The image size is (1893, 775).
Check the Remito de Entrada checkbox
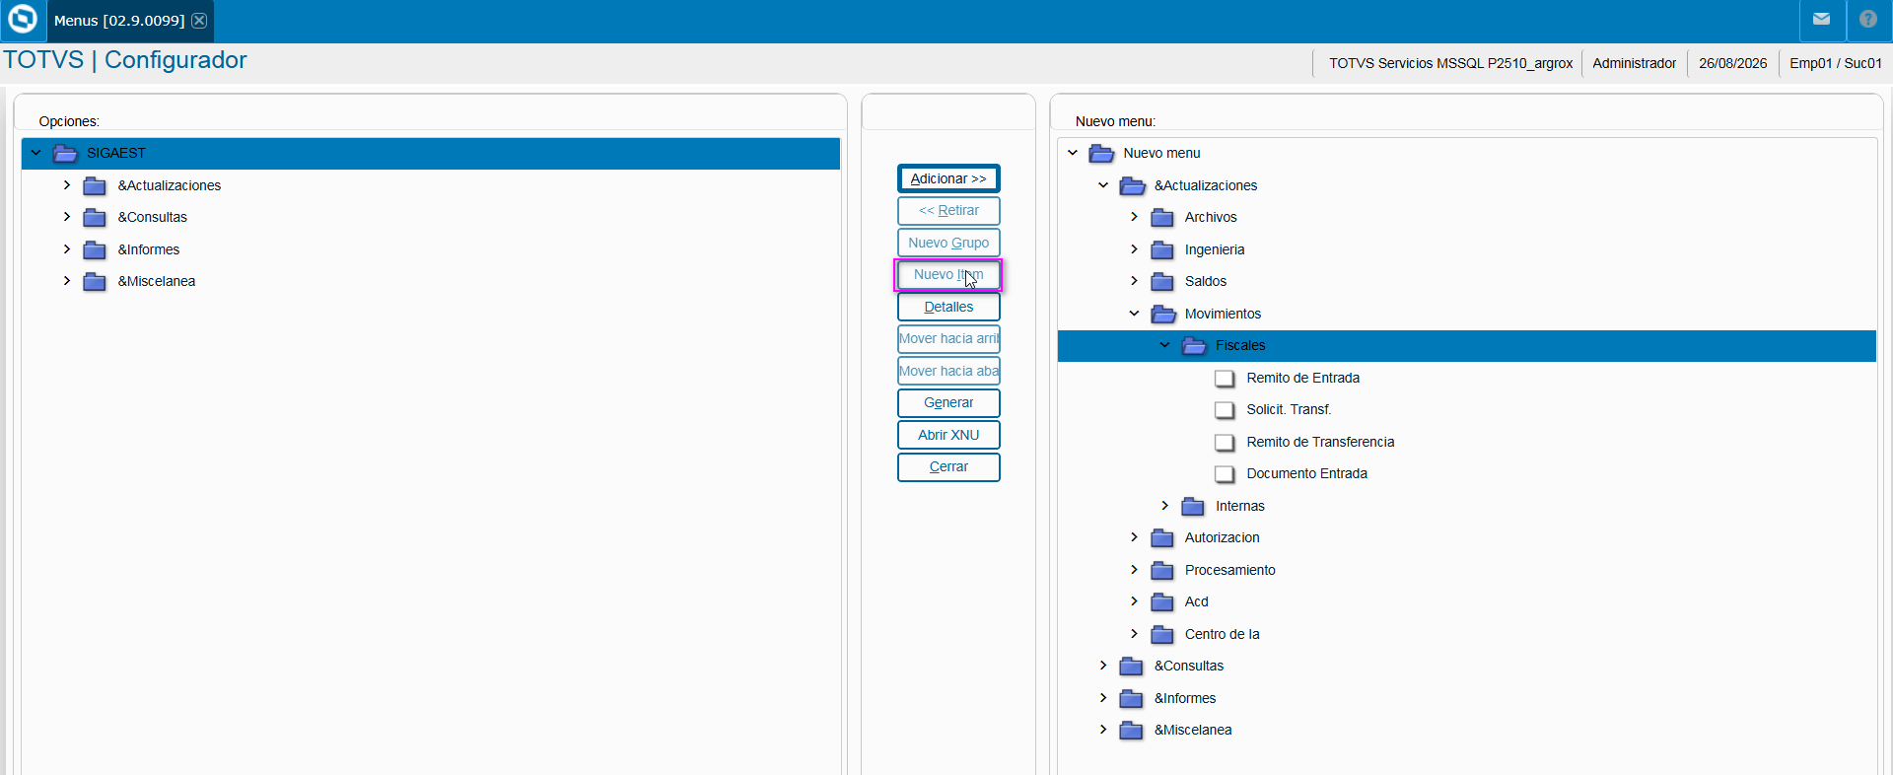pyautogui.click(x=1225, y=378)
